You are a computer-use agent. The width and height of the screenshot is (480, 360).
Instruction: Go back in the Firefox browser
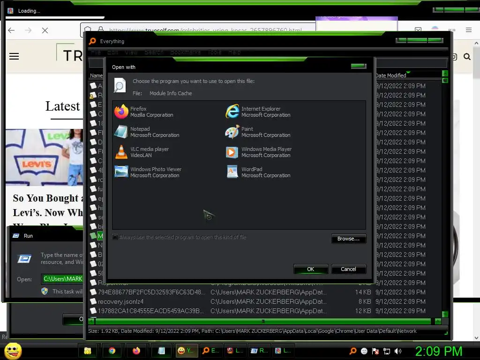click(x=11, y=30)
